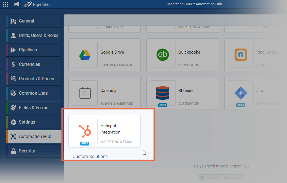Click the Jira blue diamond logo
The height and width of the screenshot is (183, 287).
[x=241, y=93]
